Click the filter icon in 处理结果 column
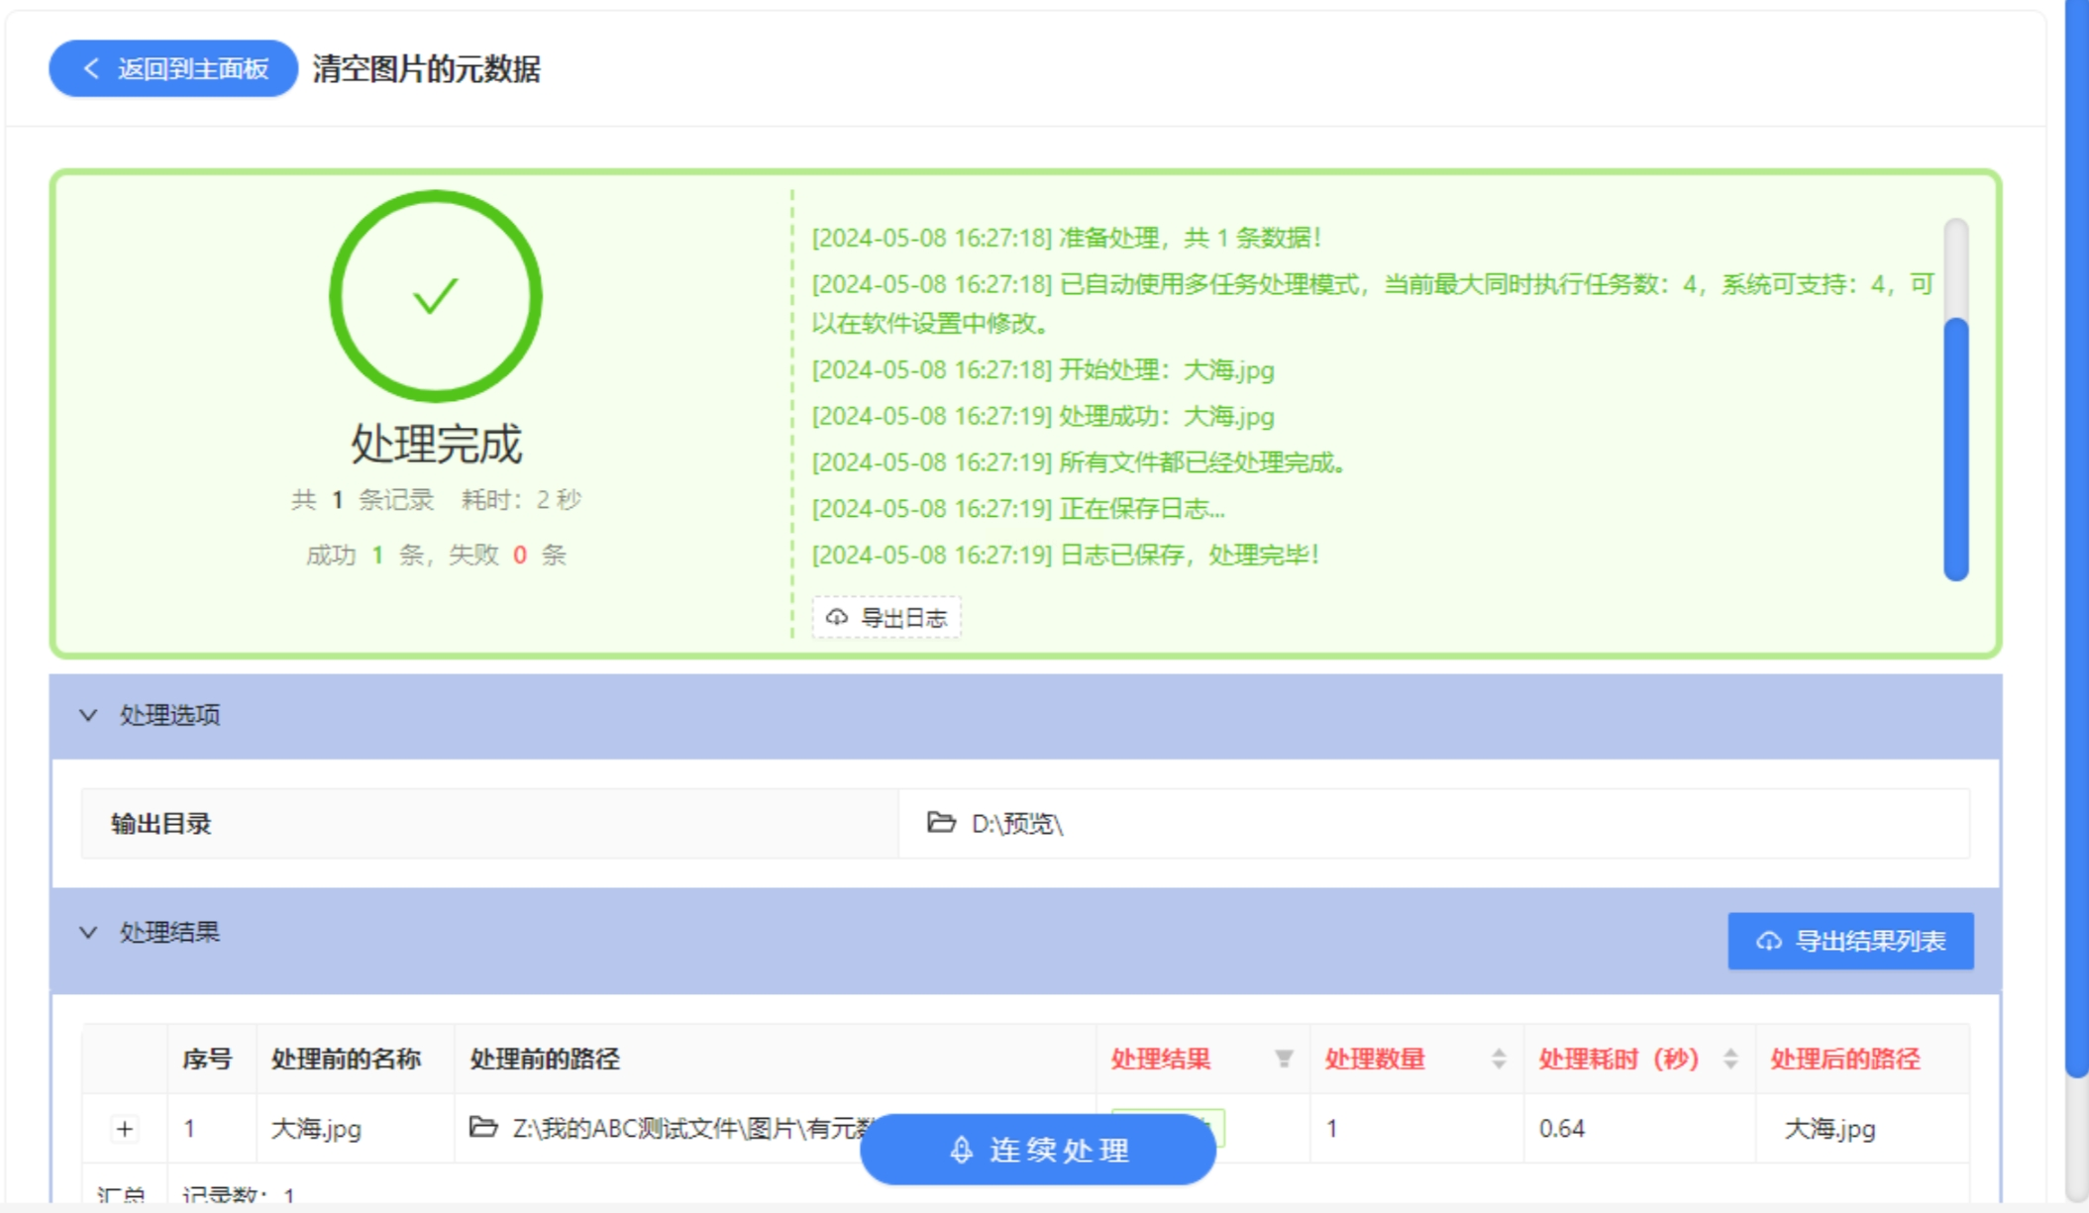The height and width of the screenshot is (1213, 2089). 1283,1059
